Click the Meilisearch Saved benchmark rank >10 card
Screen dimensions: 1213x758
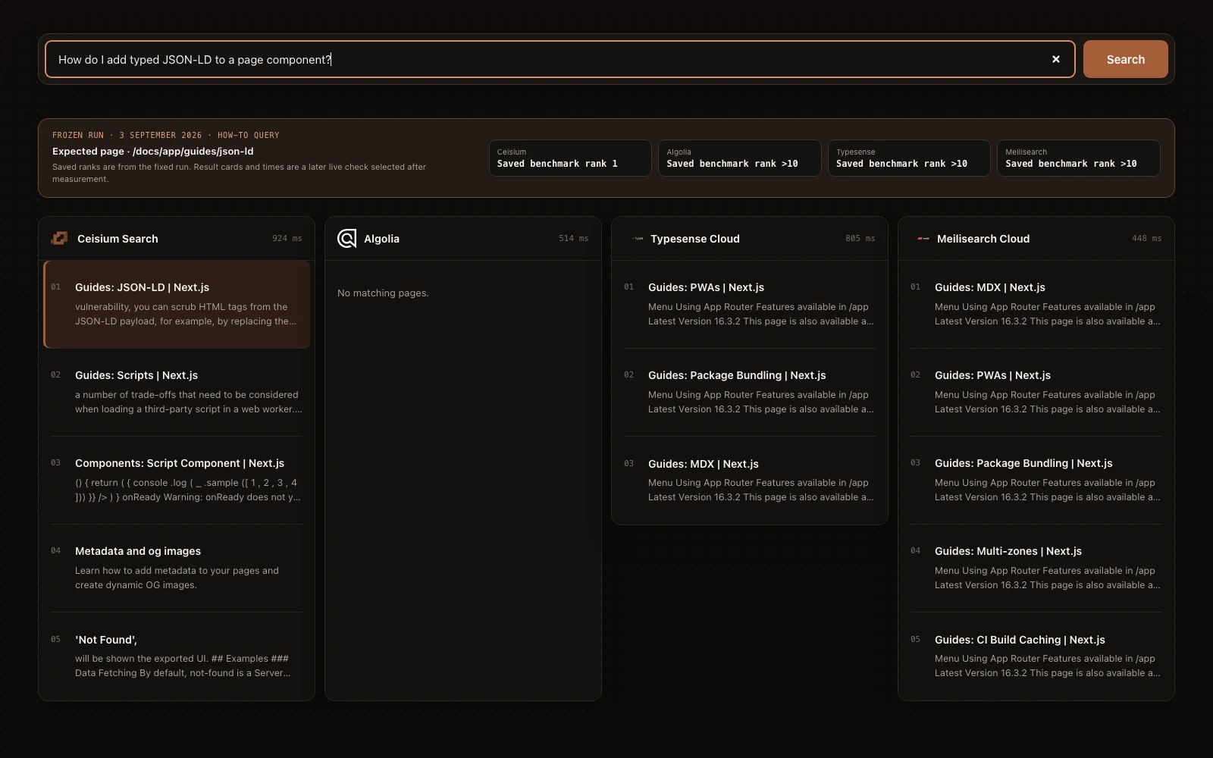[x=1078, y=158]
